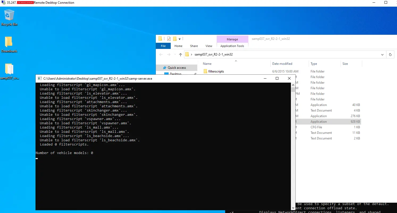
Task: Select Quick access in the navigation pane
Action: tap(177, 68)
